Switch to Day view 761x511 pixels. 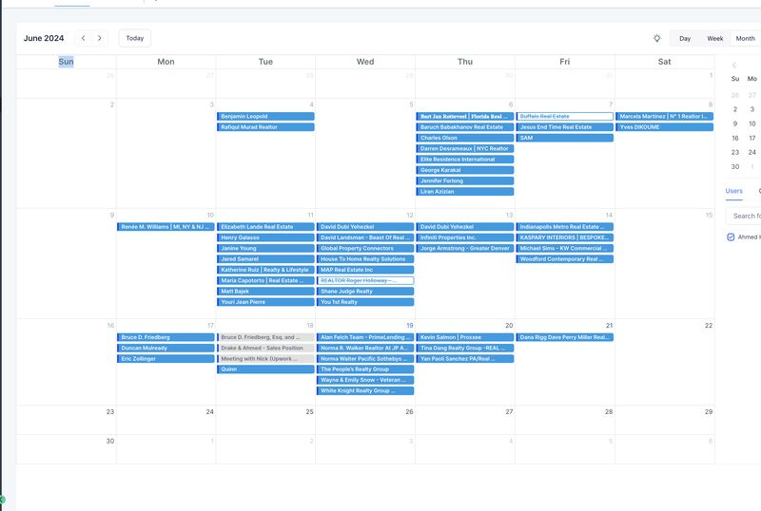click(x=685, y=38)
